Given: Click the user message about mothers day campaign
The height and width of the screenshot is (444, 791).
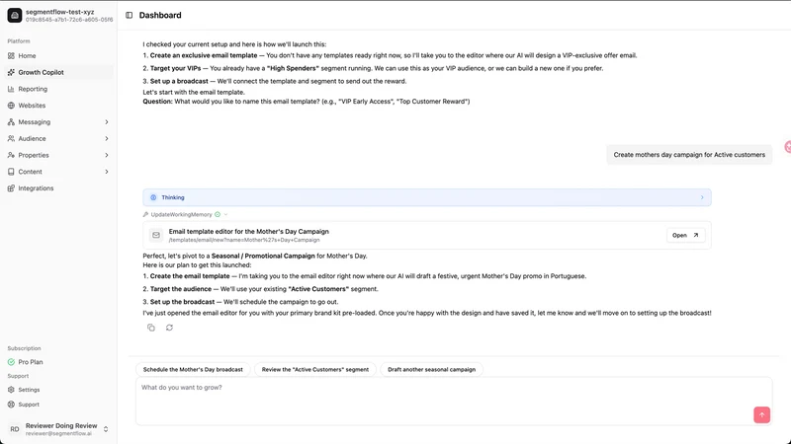Looking at the screenshot, I should (689, 155).
